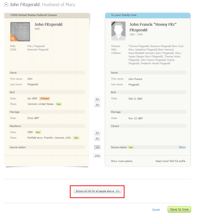The image size is (197, 222).
Task: Collapse the John Fitzgerald section chevron
Action: coord(6,5)
